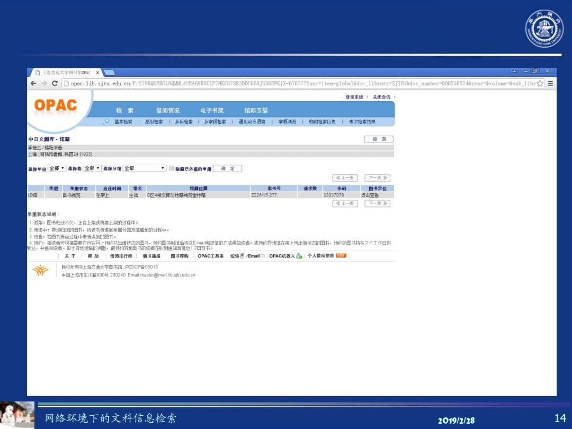This screenshot has height=429, width=572.
Task: Open the 详细 link in the holdings row
Action: 32,195
